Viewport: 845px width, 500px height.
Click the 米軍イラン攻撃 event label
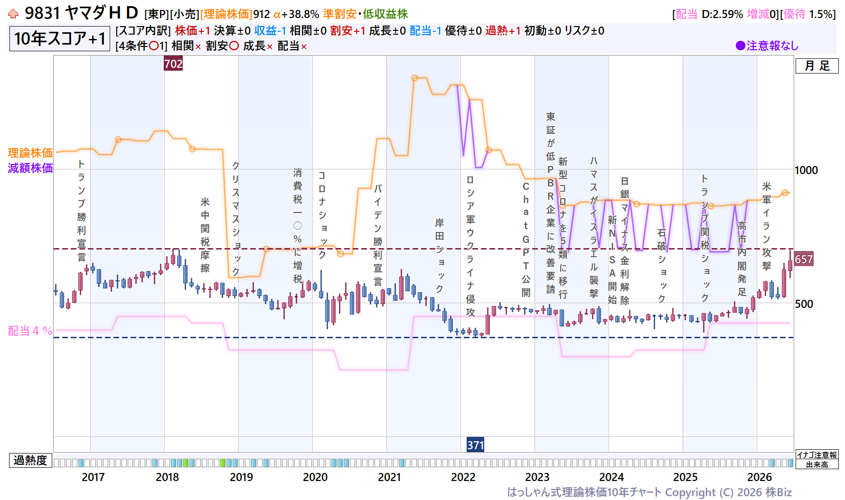[x=767, y=226]
